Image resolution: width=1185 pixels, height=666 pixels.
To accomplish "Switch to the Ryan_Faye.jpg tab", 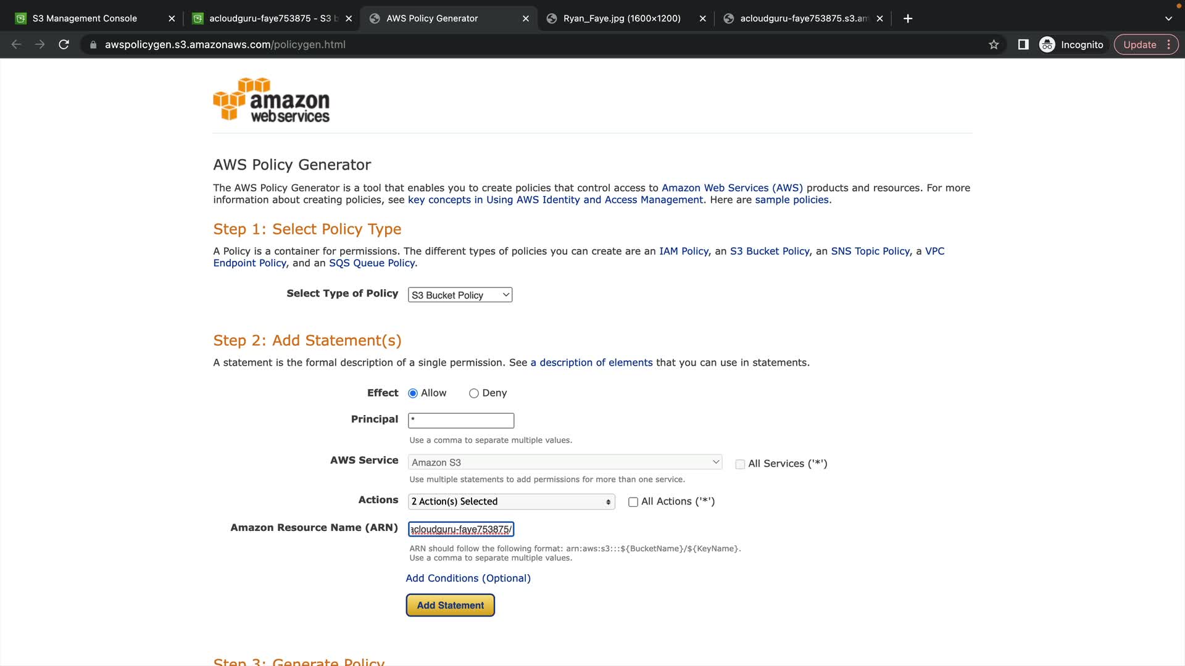I will click(x=622, y=18).
